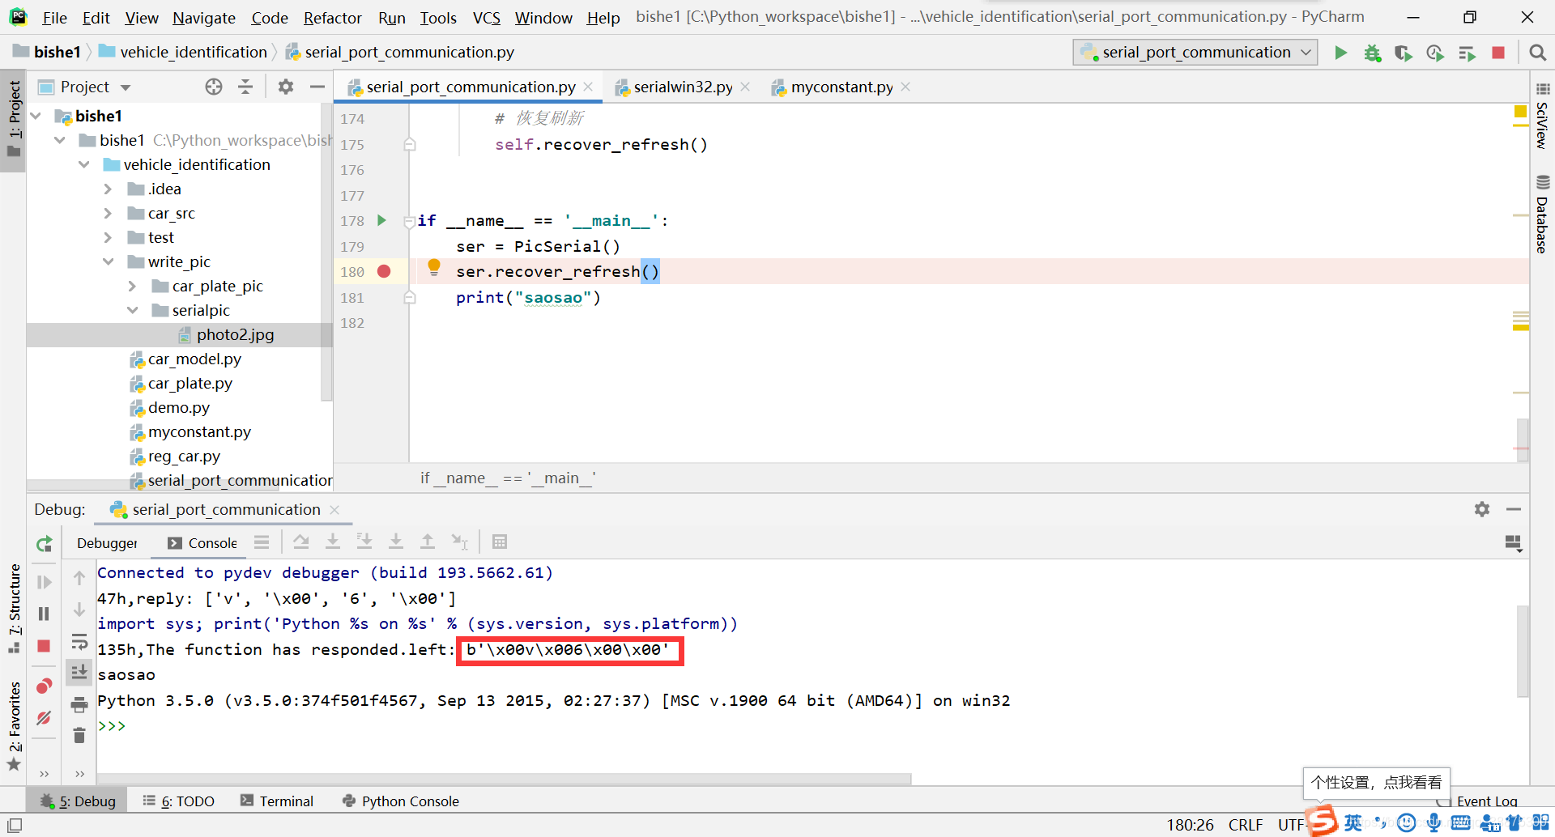Toggle quick-access tool window button in status bar
The height and width of the screenshot is (837, 1555).
point(15,825)
